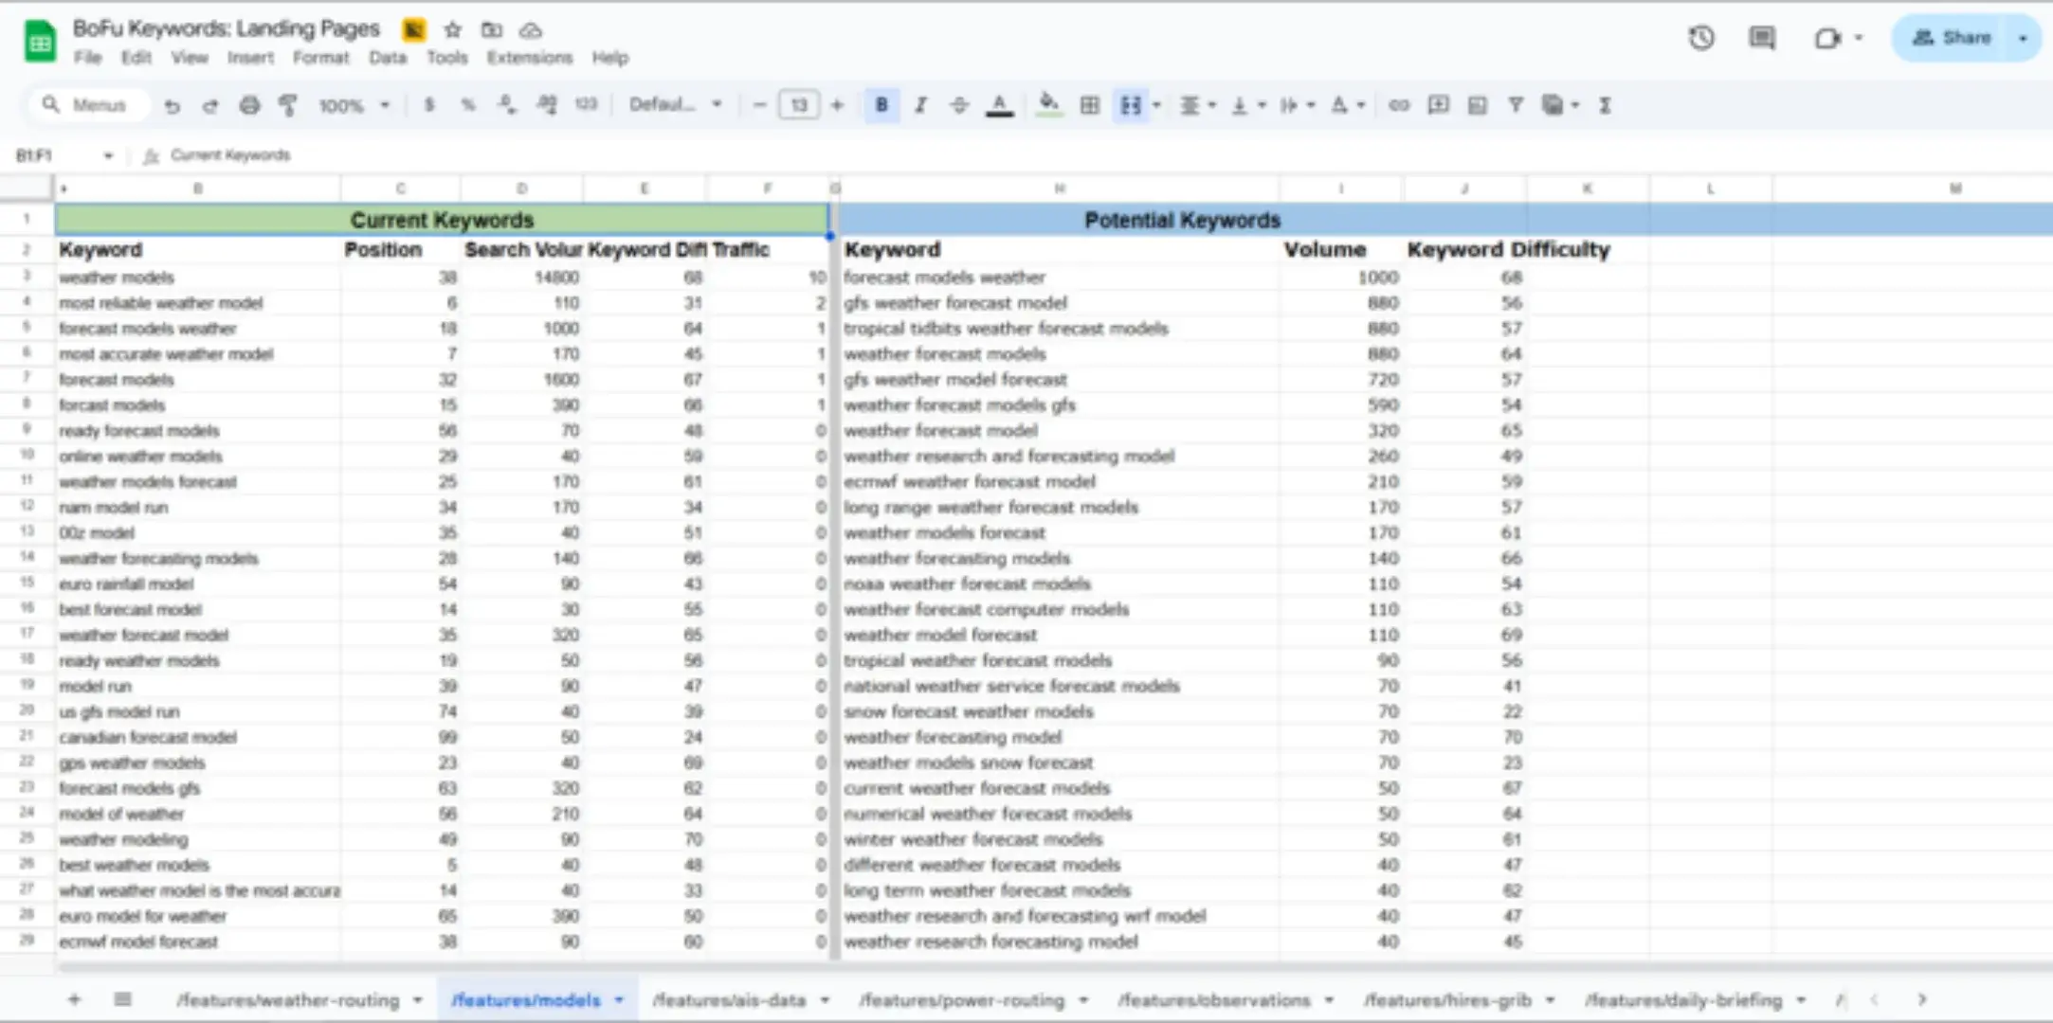Open the fill color picker
This screenshot has width=2053, height=1023.
(1048, 105)
